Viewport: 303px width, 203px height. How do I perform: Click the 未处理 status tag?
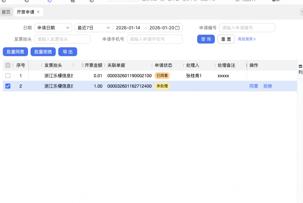pyautogui.click(x=162, y=86)
